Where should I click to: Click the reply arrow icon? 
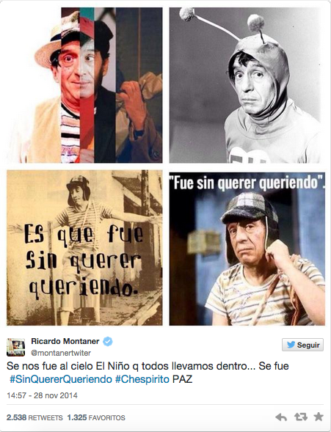[281, 417]
